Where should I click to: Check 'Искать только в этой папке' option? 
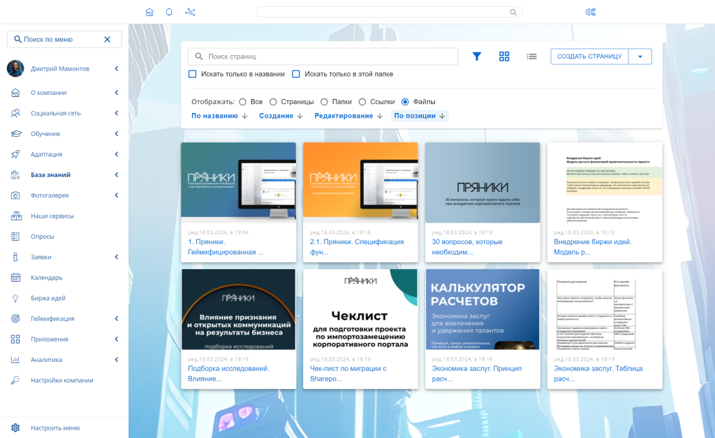(x=296, y=74)
